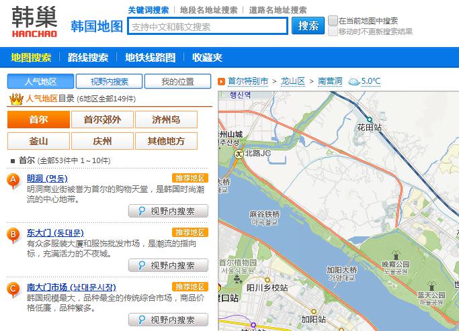
Task: Click the 阳川乡校站 station marker on map
Action: click(x=267, y=280)
